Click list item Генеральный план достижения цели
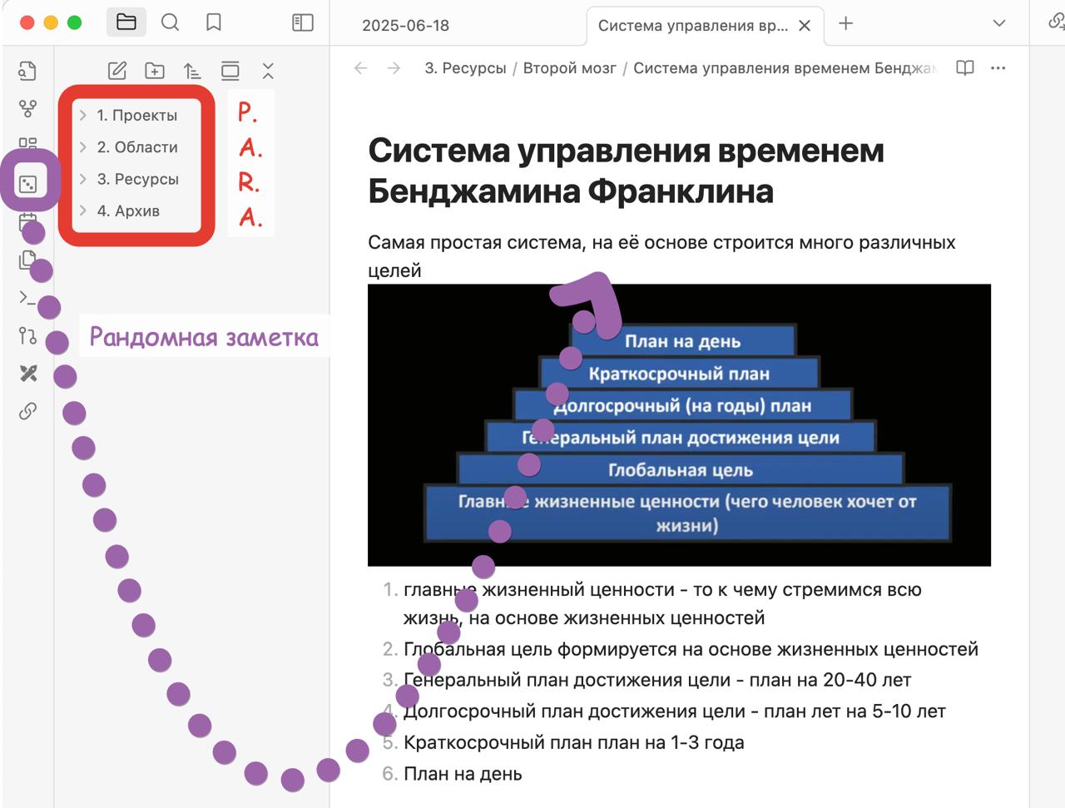Screen dimensions: 1065x808 pos(657,680)
